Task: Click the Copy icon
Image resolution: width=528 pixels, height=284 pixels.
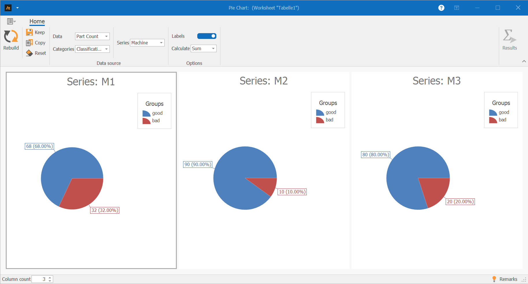Action: click(29, 43)
